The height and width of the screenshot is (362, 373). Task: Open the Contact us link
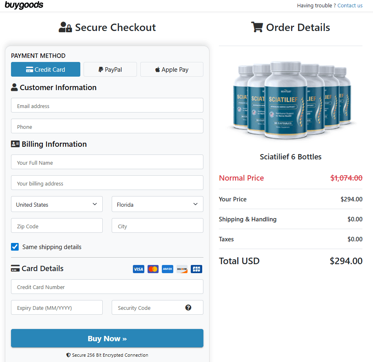click(x=350, y=6)
